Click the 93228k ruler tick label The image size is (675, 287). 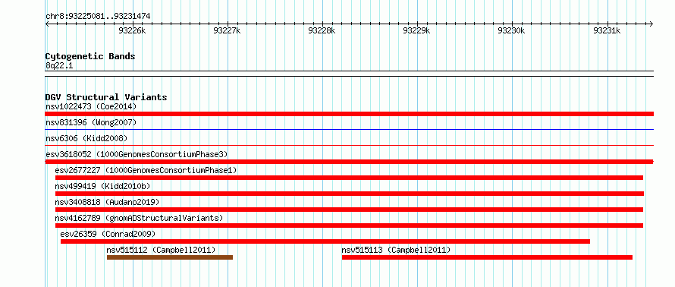(322, 31)
